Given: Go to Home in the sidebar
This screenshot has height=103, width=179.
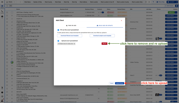Looking at the screenshot, I should 2,7.
